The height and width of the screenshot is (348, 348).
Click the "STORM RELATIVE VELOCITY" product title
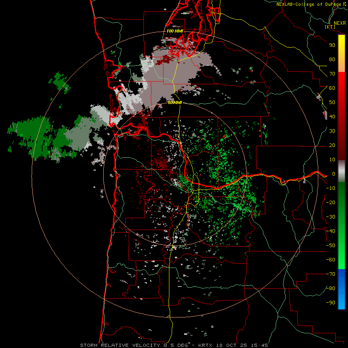120,345
